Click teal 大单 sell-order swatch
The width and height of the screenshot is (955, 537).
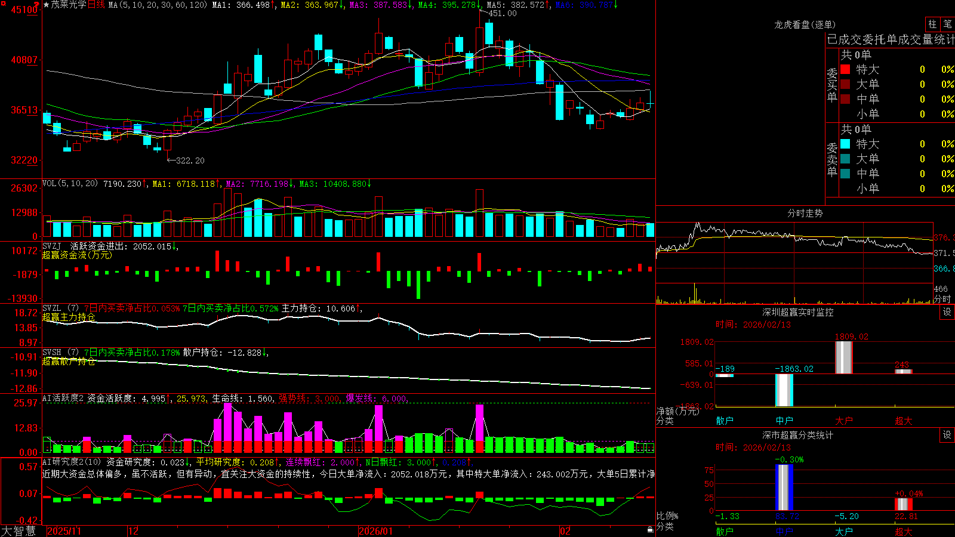(x=845, y=159)
